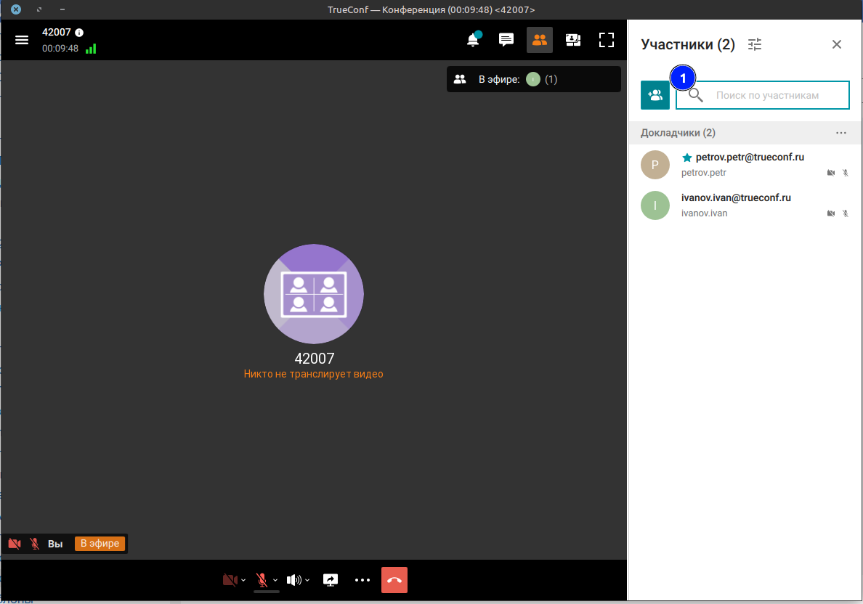
Task: Click the red camera-off icon beside 'Вы'
Action: pyautogui.click(x=15, y=544)
